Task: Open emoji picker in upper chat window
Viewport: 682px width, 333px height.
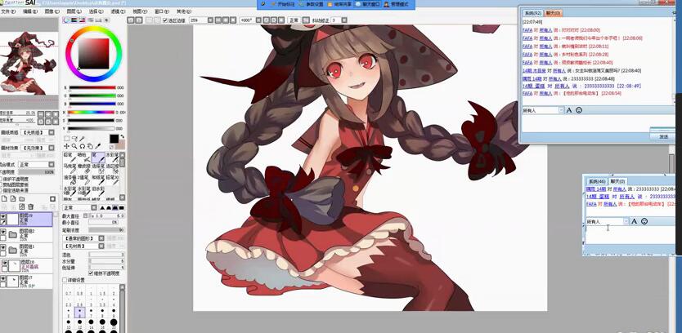Action: 579,110
